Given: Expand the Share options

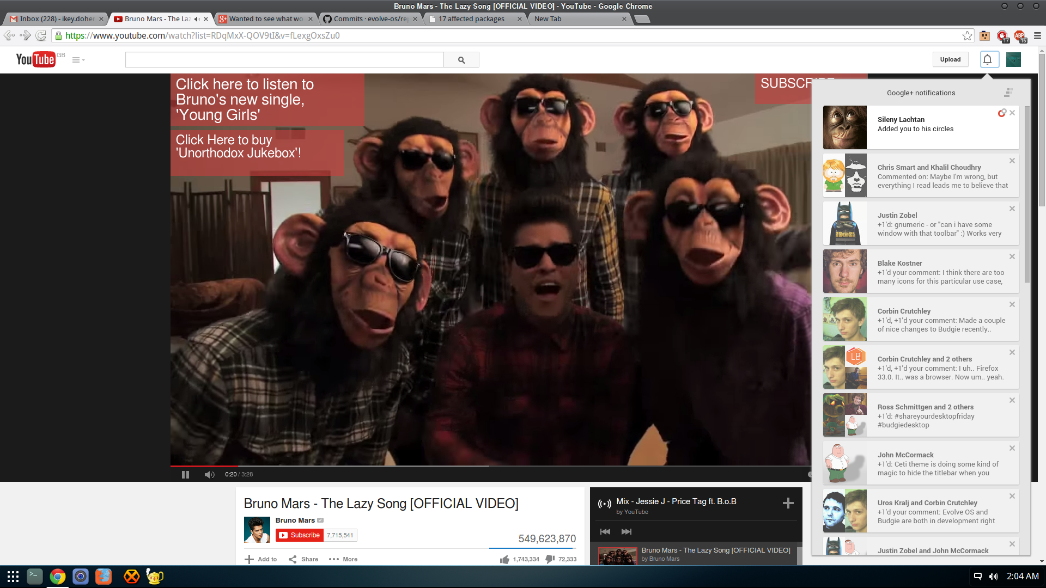Looking at the screenshot, I should click(303, 559).
